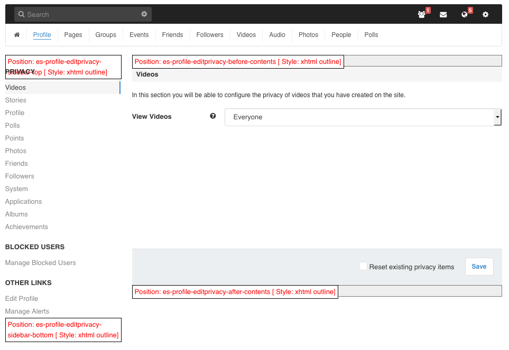Open the Events menu item
The image size is (509, 350).
(x=139, y=35)
